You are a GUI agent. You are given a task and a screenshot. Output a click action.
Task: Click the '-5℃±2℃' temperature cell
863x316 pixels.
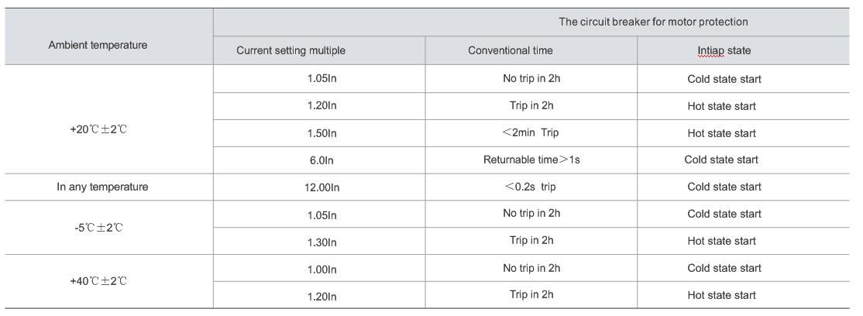[x=98, y=228]
